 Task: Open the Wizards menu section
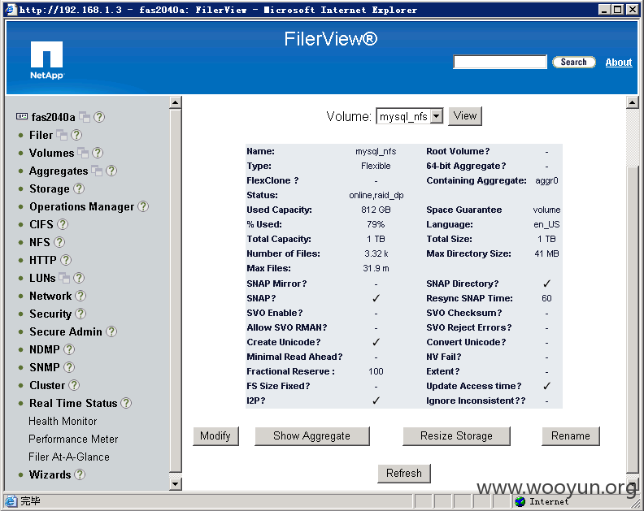click(50, 475)
